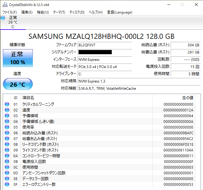Click the S.M.A.R.T., TRIM features field
The height and width of the screenshot is (190, 203).
[139, 88]
